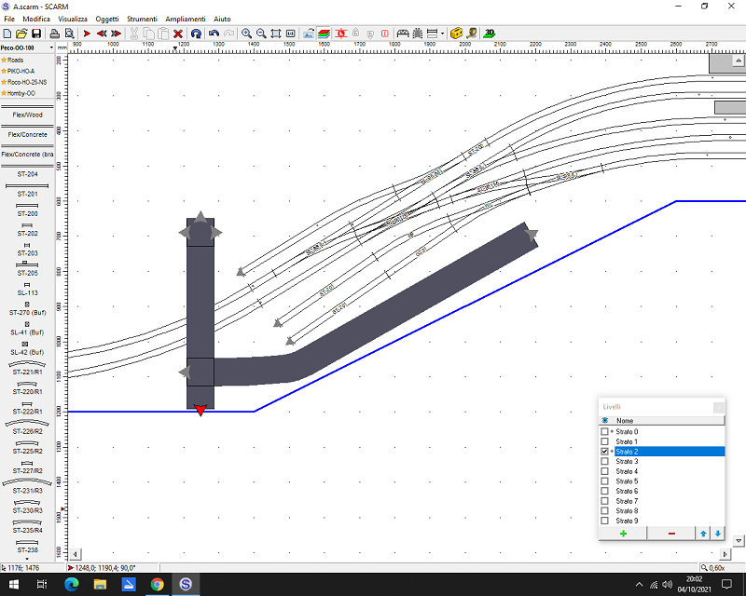746x596 pixels.
Task: Uncheck the Strato 2 layer checkbox
Action: [604, 451]
